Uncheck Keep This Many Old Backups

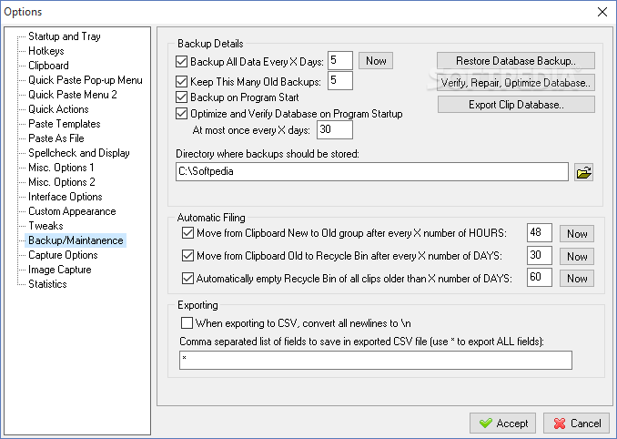point(181,82)
